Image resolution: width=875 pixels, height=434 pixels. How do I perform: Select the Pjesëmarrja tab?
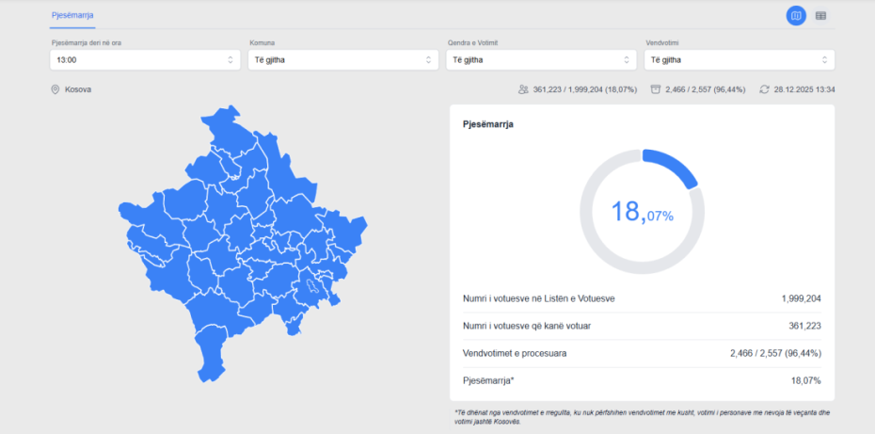[72, 16]
